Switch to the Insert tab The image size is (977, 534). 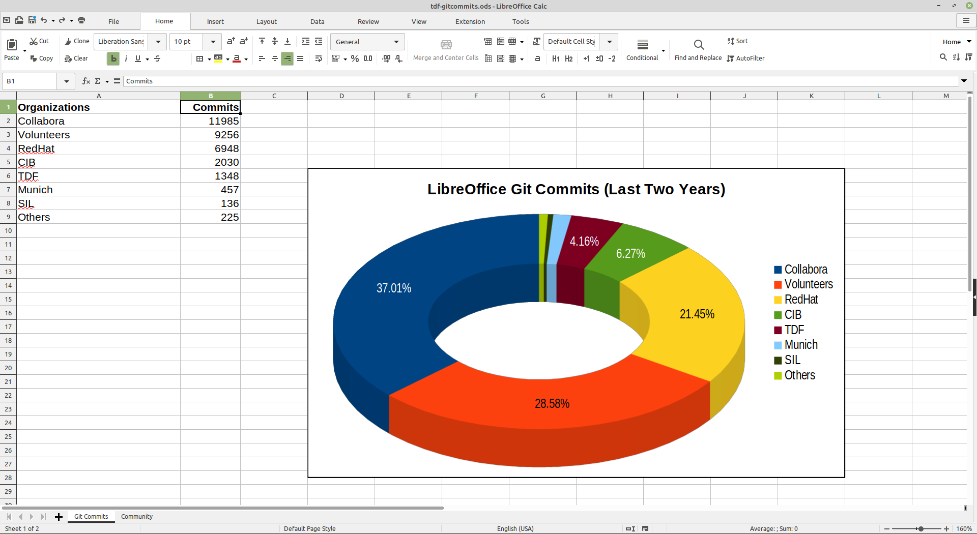point(215,21)
